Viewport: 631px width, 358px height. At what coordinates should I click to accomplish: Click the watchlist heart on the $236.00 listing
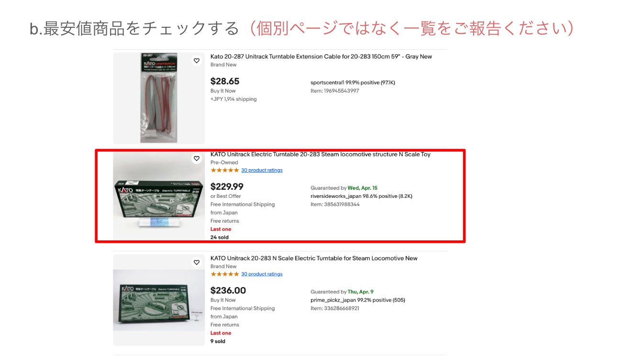196,262
